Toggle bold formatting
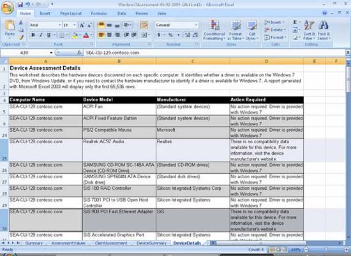The height and width of the screenshot is (256, 351). (x=33, y=35)
